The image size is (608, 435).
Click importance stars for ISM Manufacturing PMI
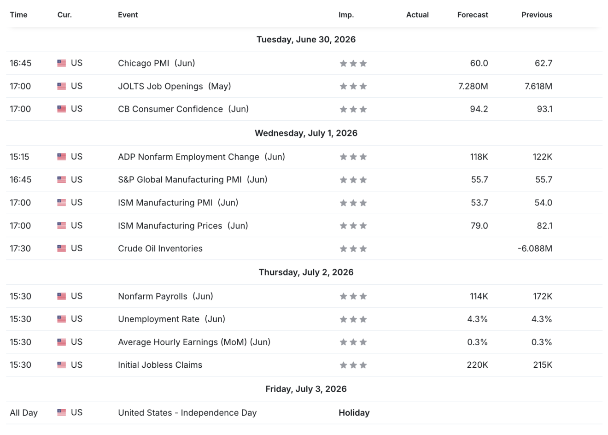click(x=353, y=203)
